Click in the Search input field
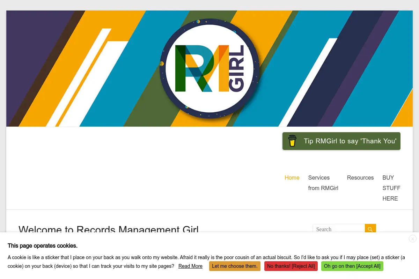The height and width of the screenshot is (279, 419). pyautogui.click(x=339, y=229)
